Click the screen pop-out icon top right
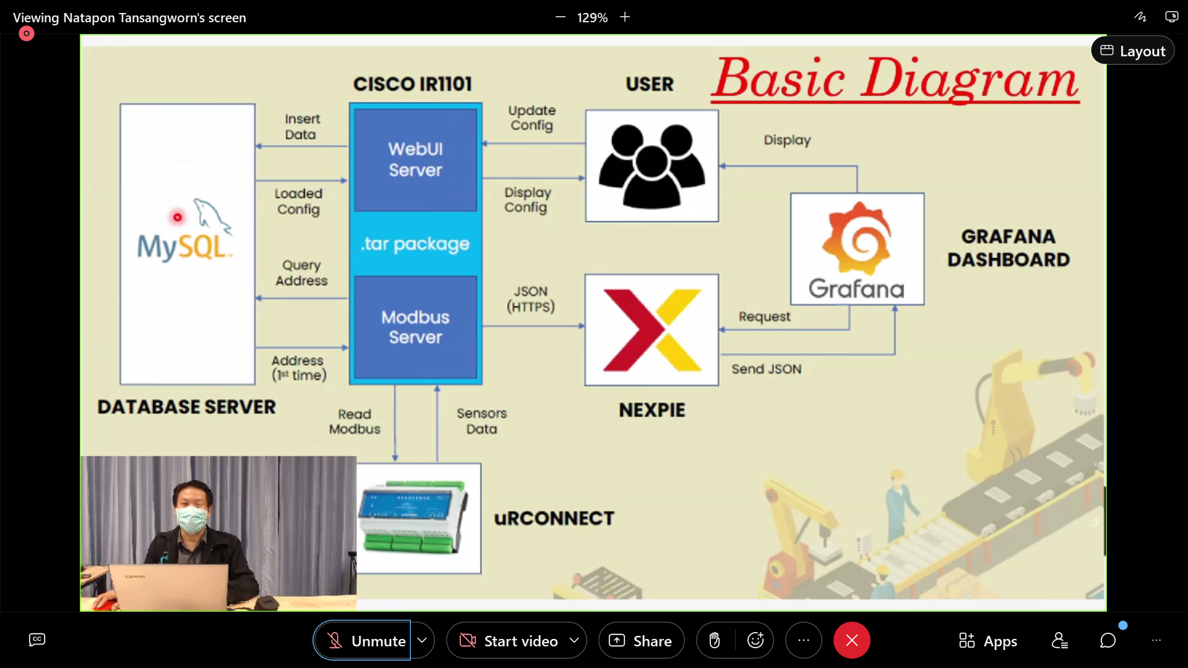The height and width of the screenshot is (668, 1188). 1171,17
